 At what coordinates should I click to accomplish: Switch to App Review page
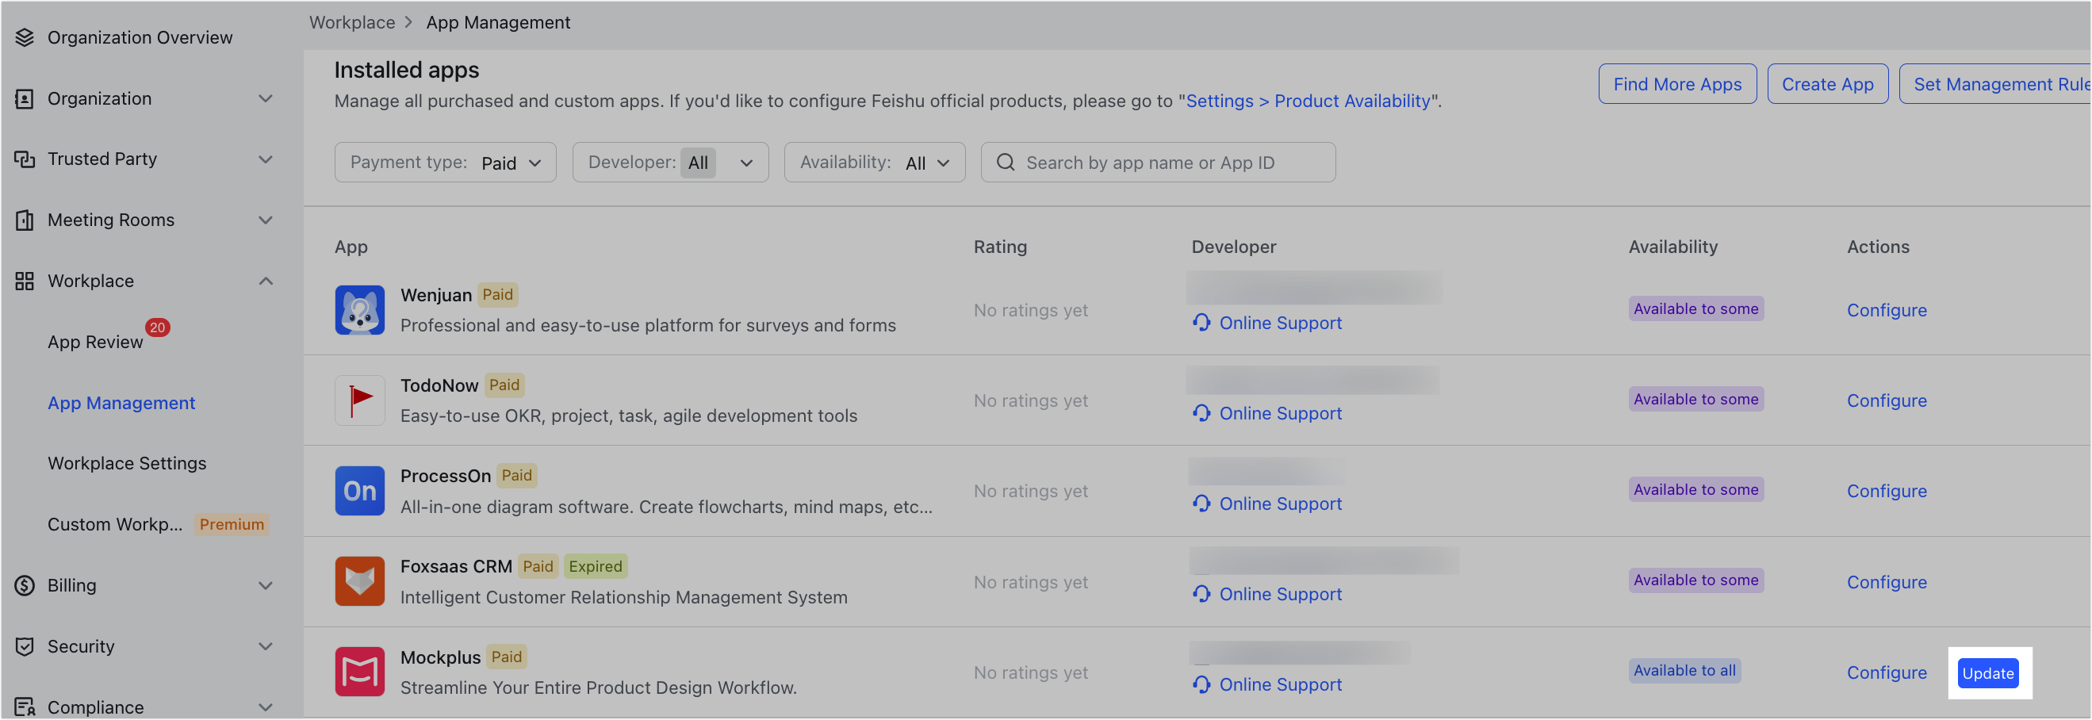click(95, 341)
